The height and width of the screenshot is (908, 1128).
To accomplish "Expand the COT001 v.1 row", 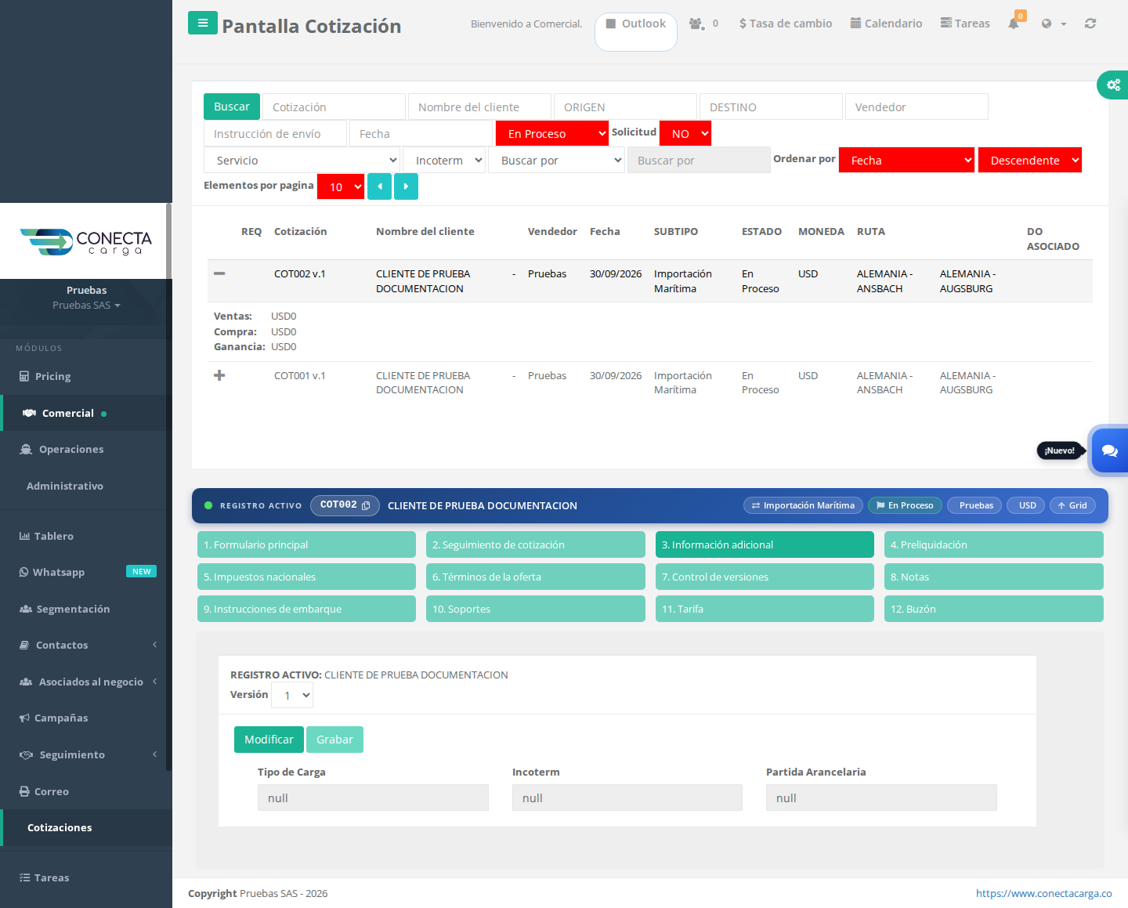I will pos(219,375).
